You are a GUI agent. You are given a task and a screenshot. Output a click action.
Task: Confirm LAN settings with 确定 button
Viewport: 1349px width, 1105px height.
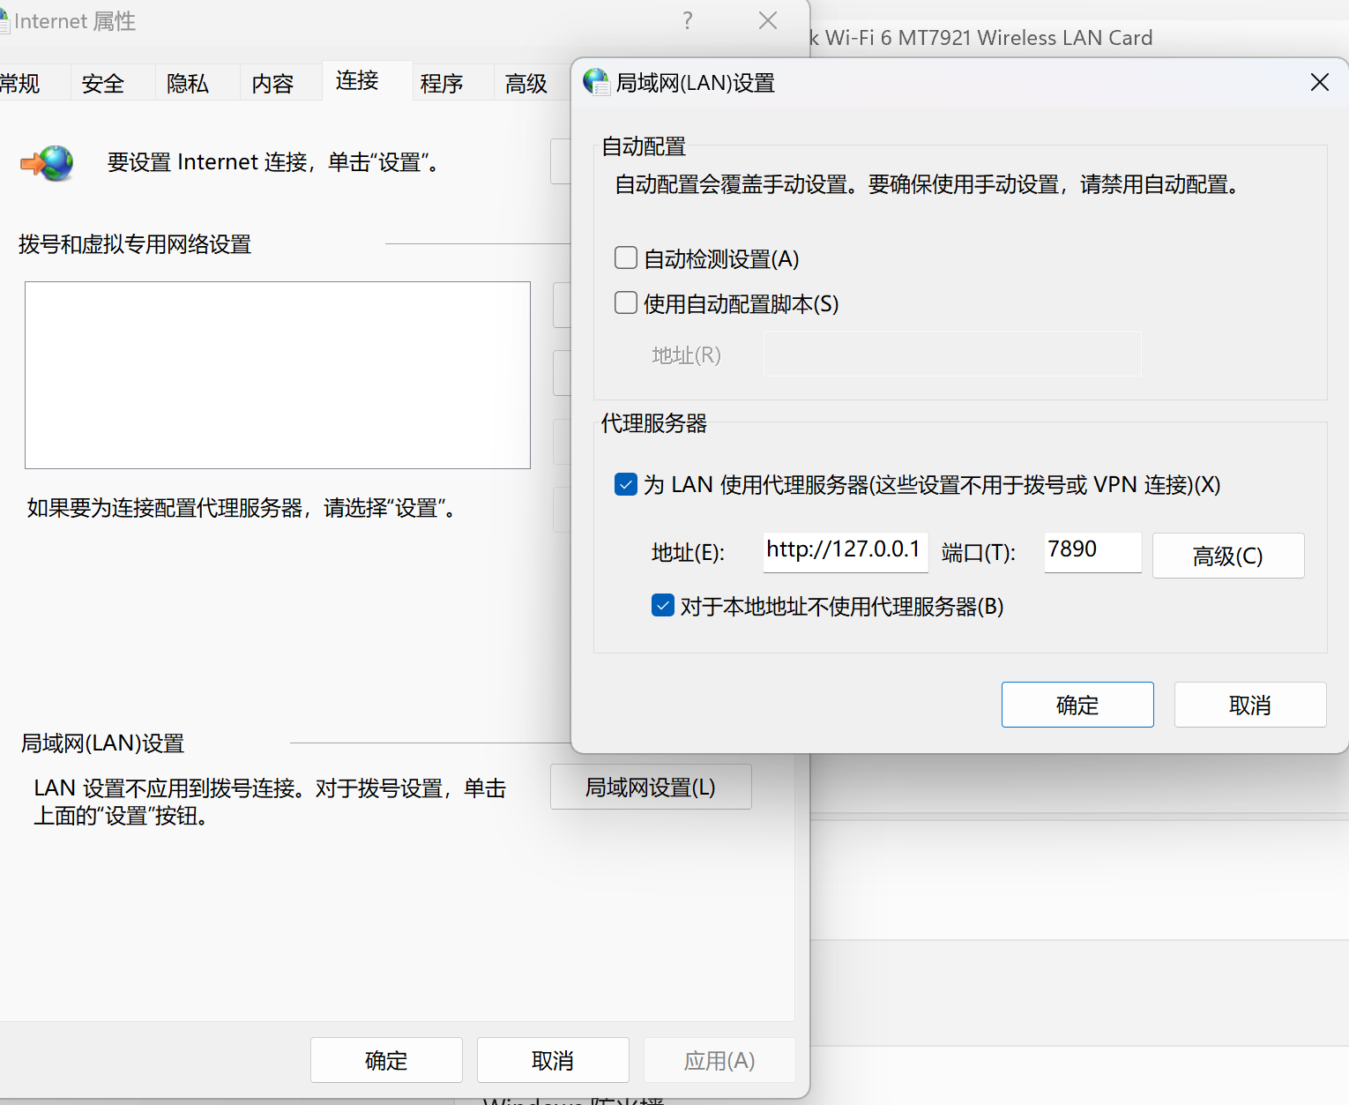(x=1077, y=705)
